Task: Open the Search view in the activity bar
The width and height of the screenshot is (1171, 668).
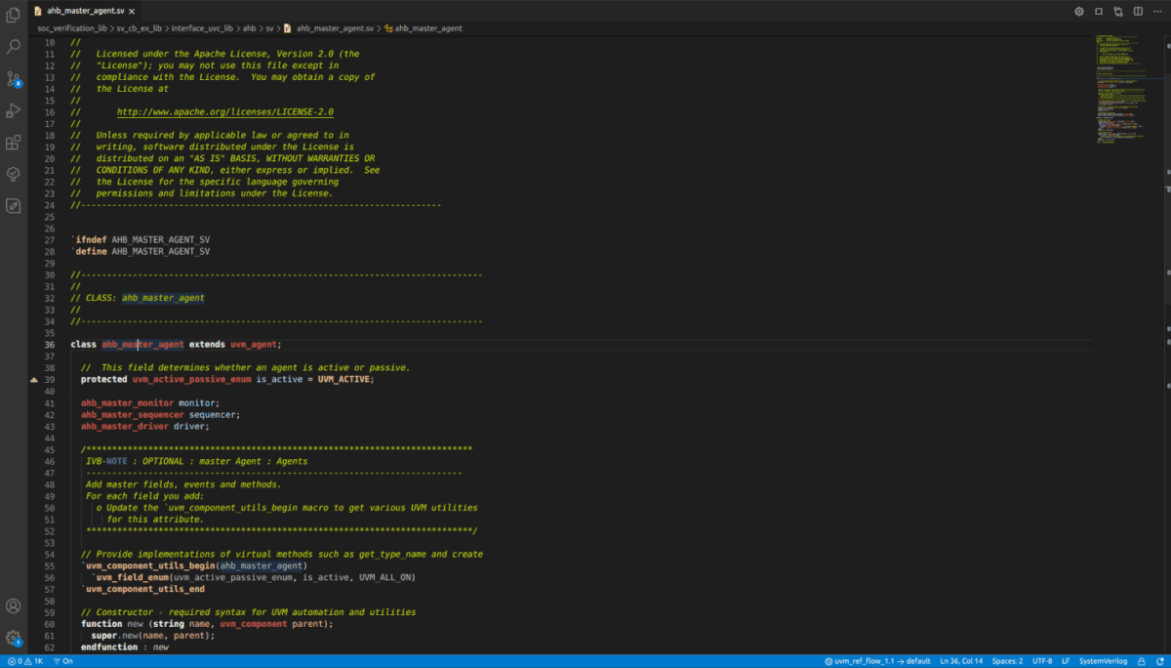Action: point(14,46)
